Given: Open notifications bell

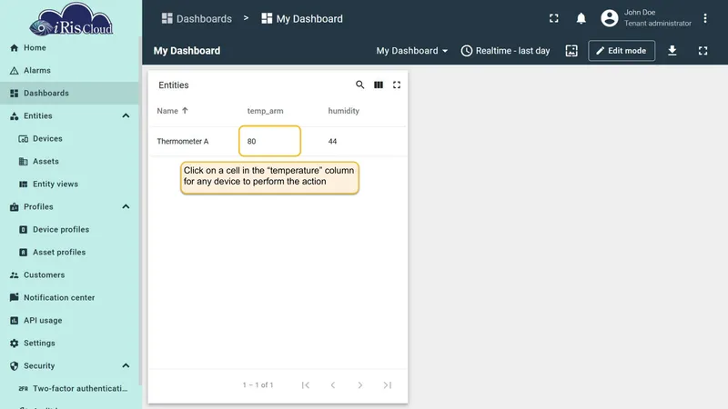Looking at the screenshot, I should [x=581, y=18].
